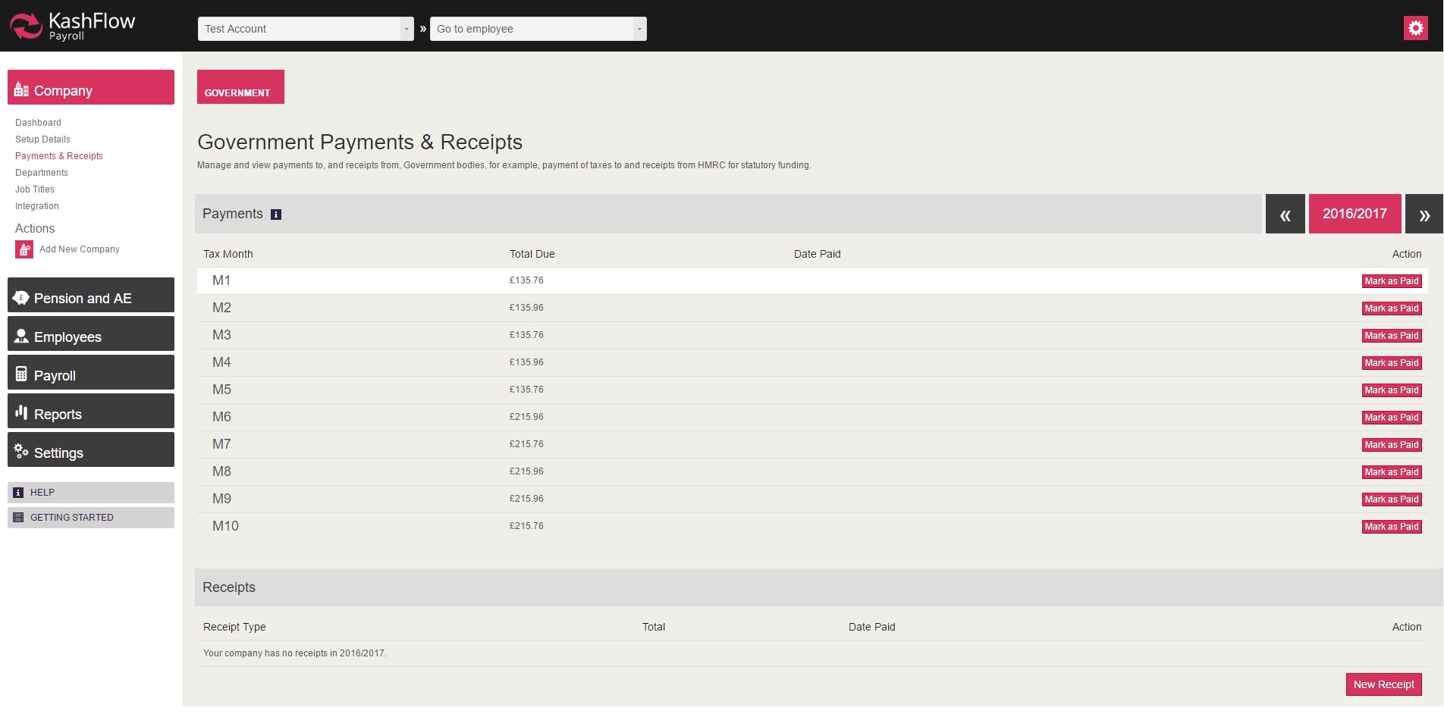Expand the Employees section
This screenshot has height=717, width=1444.
[x=91, y=333]
